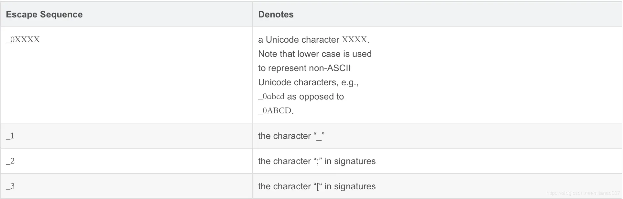Click the _1 escape sequence cell
The image size is (623, 199).
click(10, 136)
